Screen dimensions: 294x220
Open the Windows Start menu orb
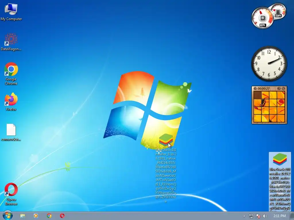point(8,215)
